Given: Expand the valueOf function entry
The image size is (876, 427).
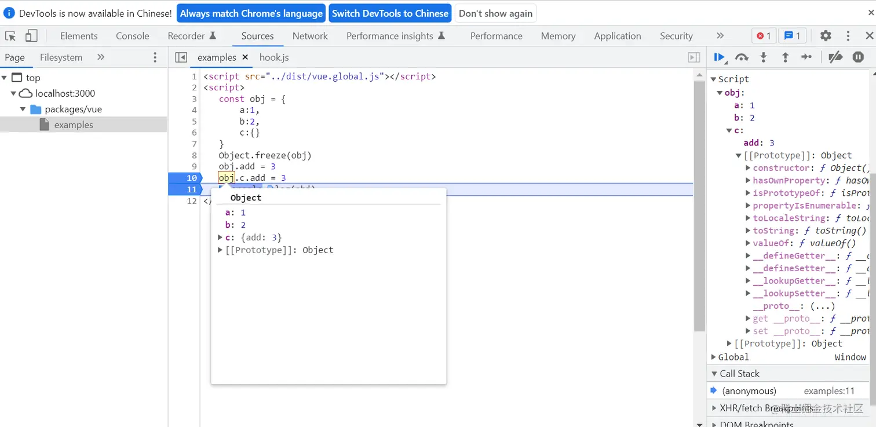Looking at the screenshot, I should [749, 243].
